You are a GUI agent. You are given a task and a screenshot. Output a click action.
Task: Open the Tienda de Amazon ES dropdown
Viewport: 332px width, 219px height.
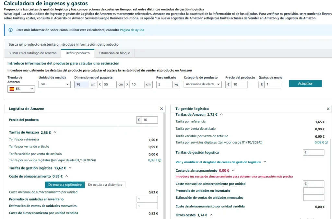coord(21,88)
